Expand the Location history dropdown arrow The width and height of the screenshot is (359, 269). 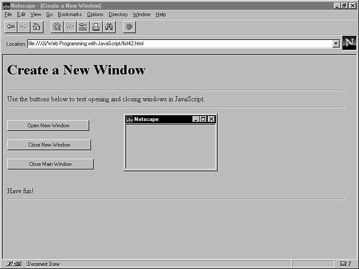pyautogui.click(x=336, y=43)
